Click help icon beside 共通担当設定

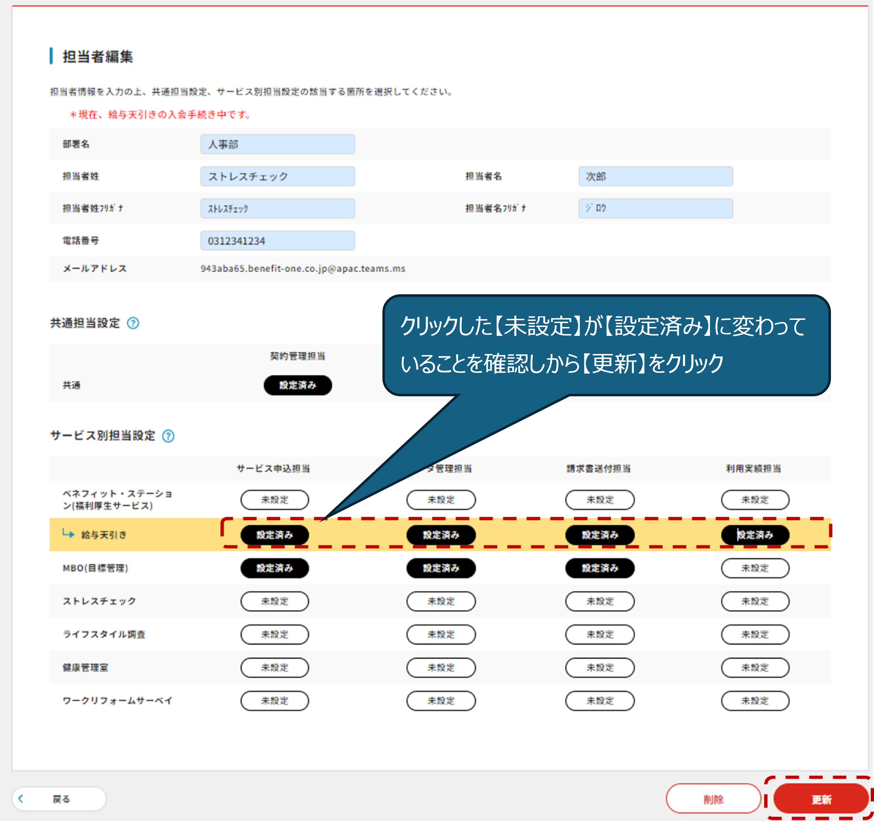pyautogui.click(x=133, y=323)
